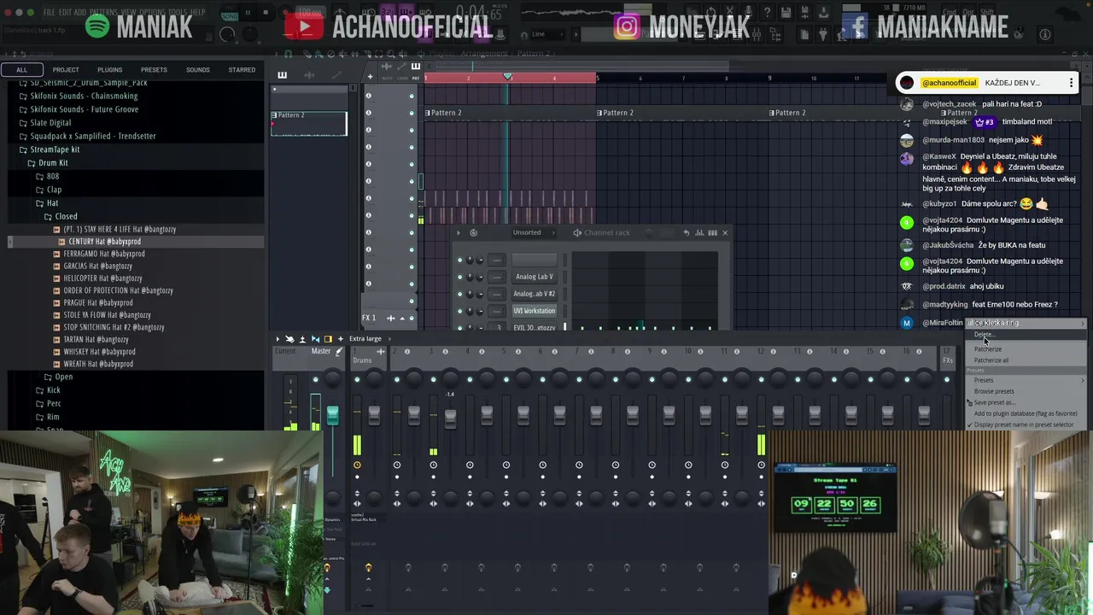Click the Master track volume fader

tap(332, 416)
